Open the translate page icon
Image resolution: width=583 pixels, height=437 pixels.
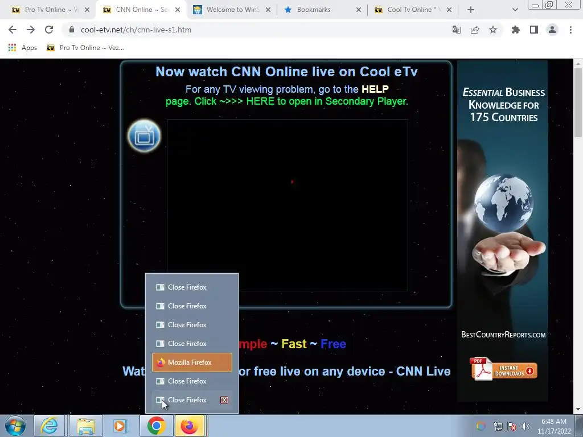(x=456, y=30)
